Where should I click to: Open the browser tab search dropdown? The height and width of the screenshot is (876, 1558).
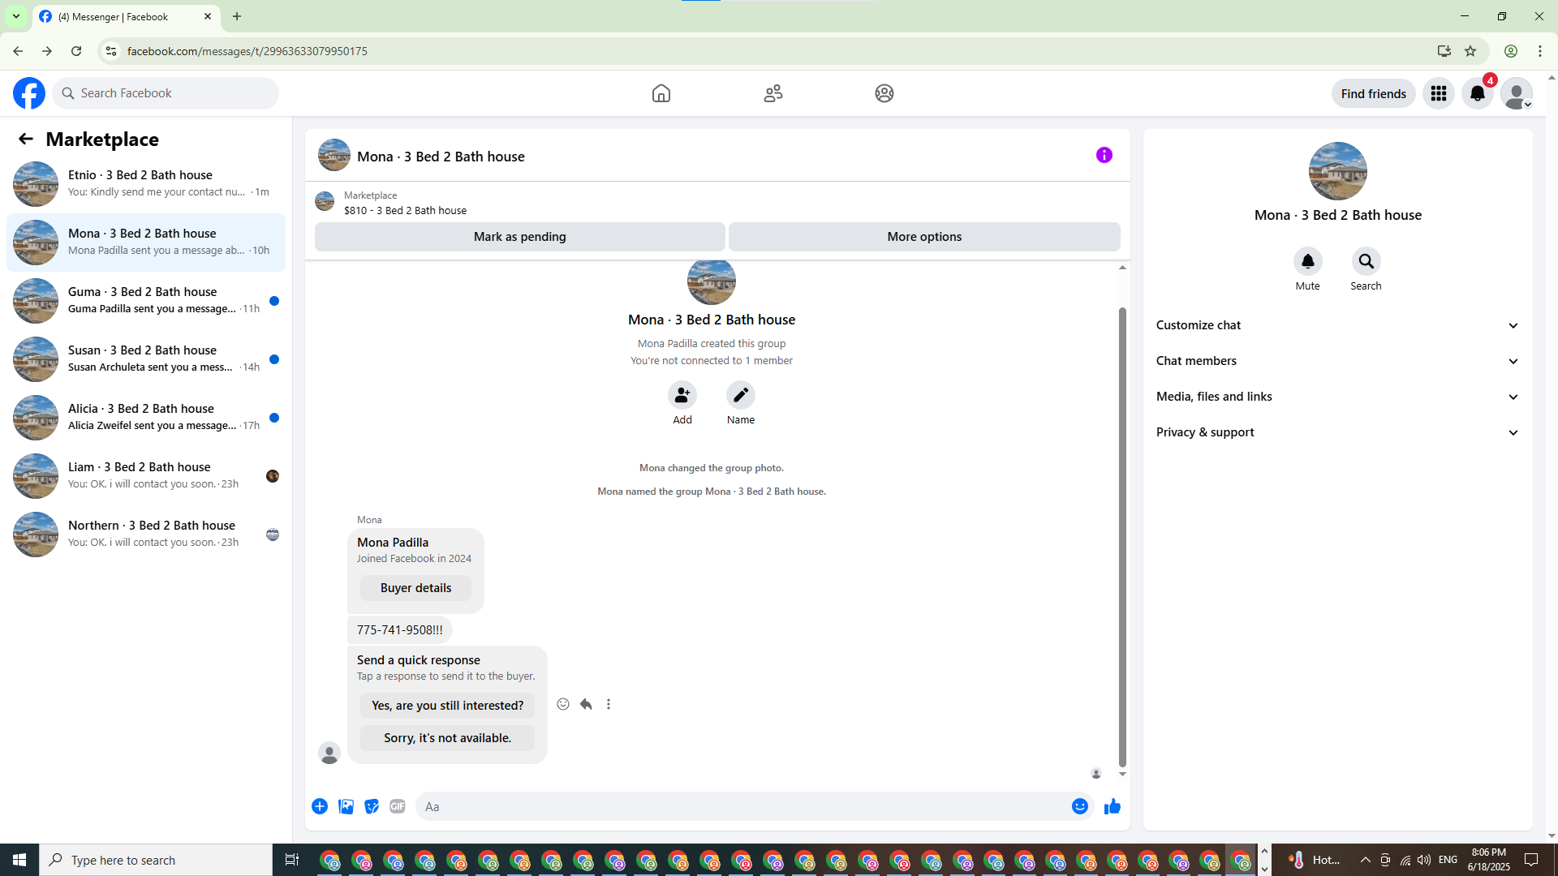(16, 16)
